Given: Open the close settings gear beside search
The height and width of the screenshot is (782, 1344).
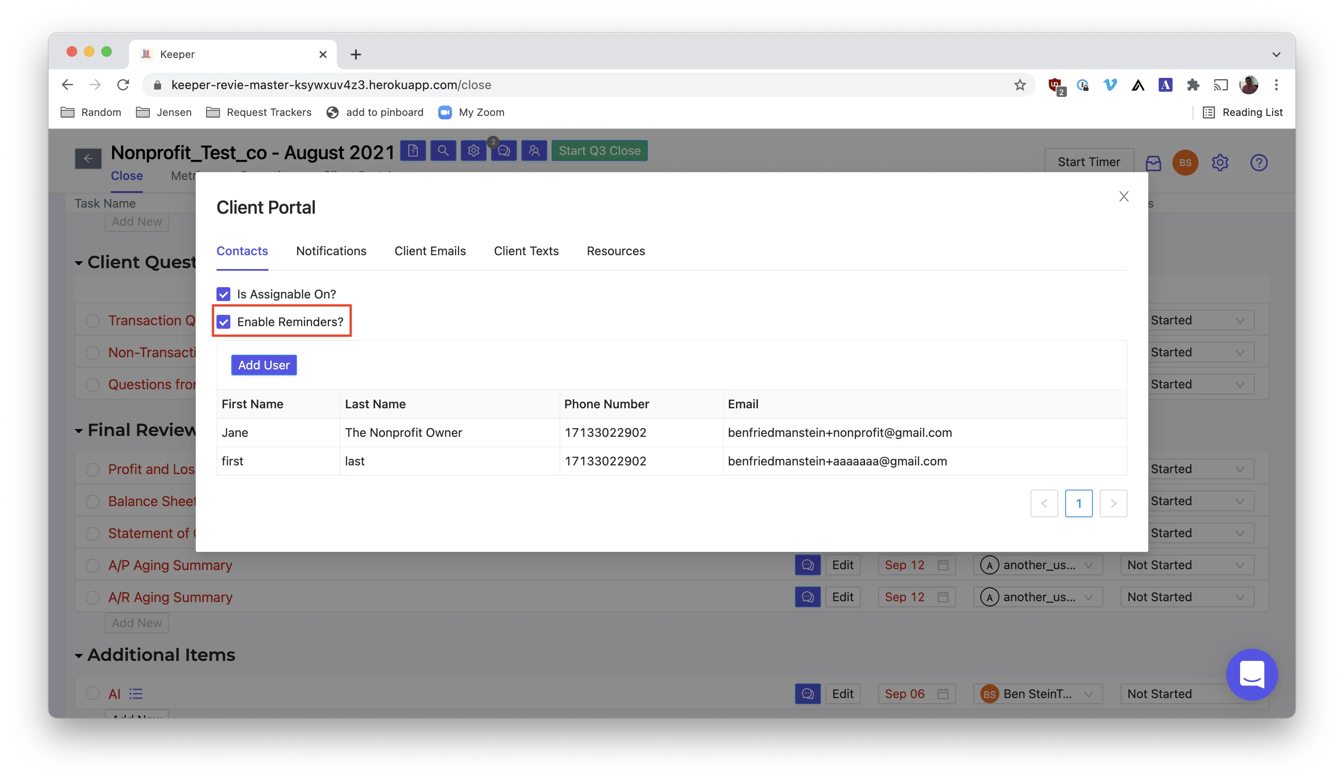Looking at the screenshot, I should click(x=474, y=151).
